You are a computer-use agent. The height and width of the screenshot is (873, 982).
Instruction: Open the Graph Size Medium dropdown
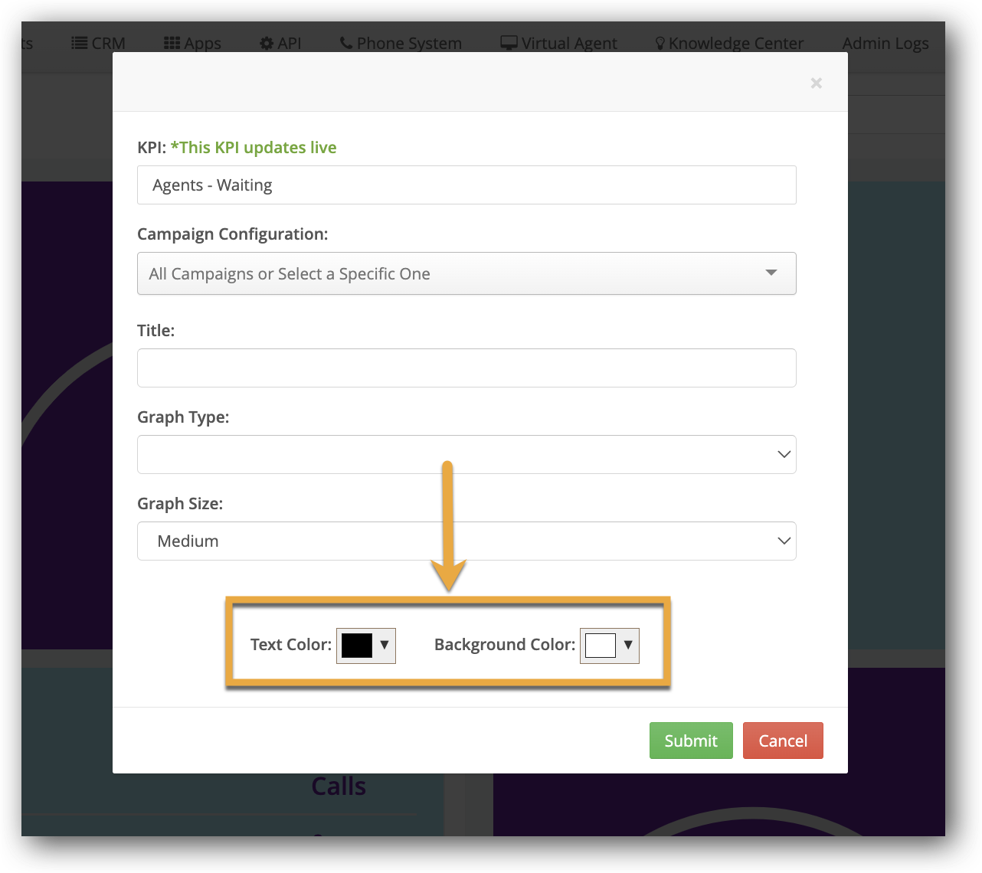click(466, 541)
